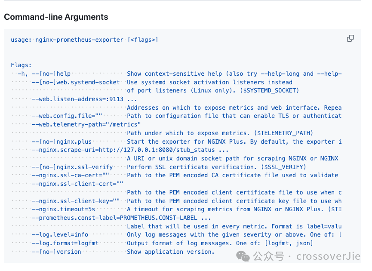The width and height of the screenshot is (372, 271).
Task: Click the --[no-]web.systemd-socket flag
Action: [x=76, y=82]
